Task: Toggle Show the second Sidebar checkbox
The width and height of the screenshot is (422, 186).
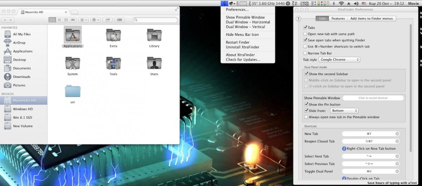Action: [306, 74]
